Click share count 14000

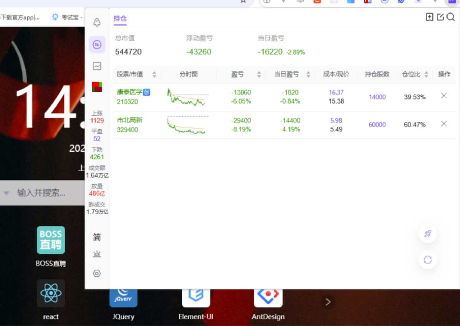tap(377, 97)
